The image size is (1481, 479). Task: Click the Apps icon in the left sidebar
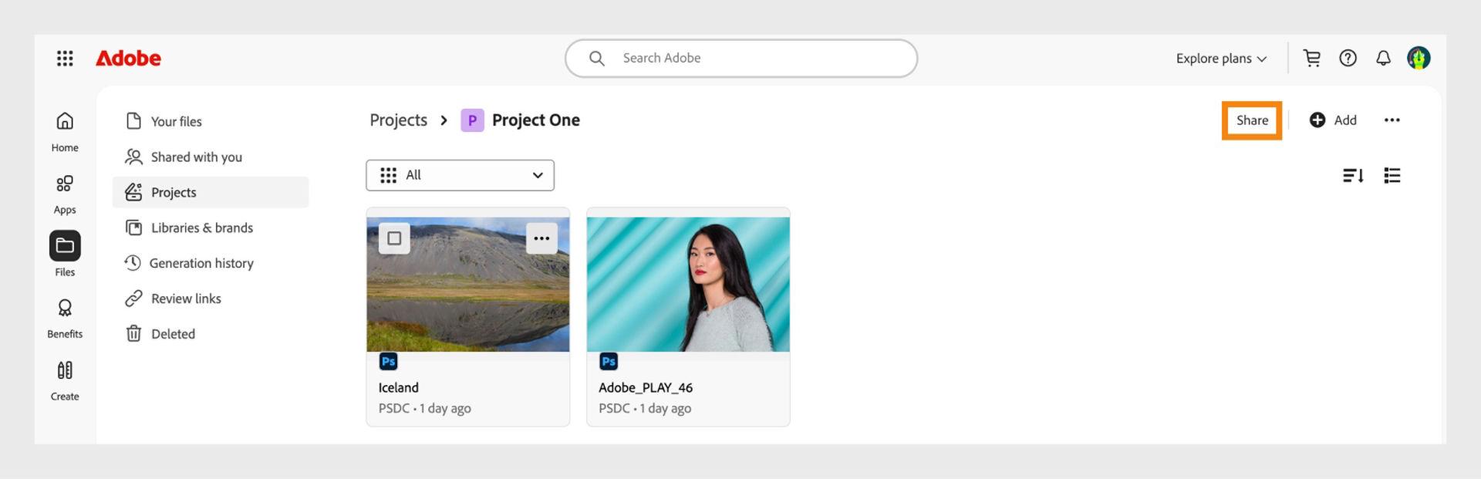point(65,191)
